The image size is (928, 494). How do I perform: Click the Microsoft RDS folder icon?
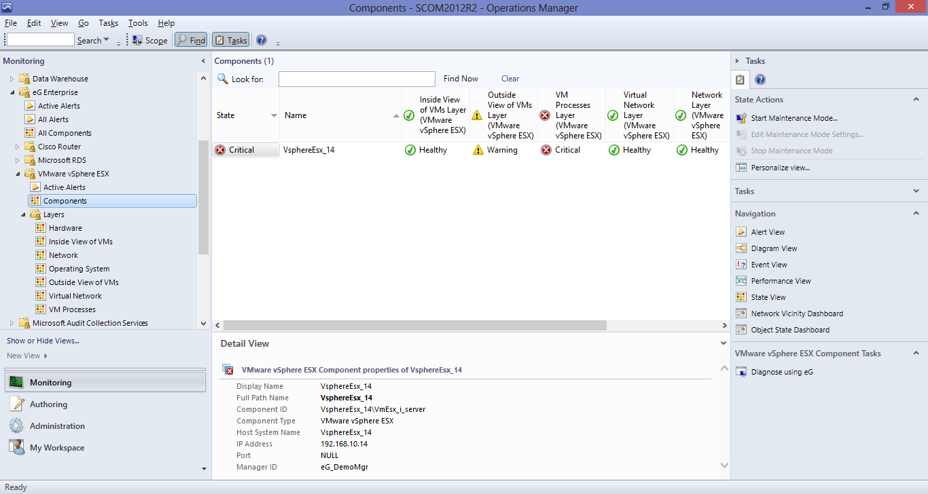pyautogui.click(x=30, y=160)
